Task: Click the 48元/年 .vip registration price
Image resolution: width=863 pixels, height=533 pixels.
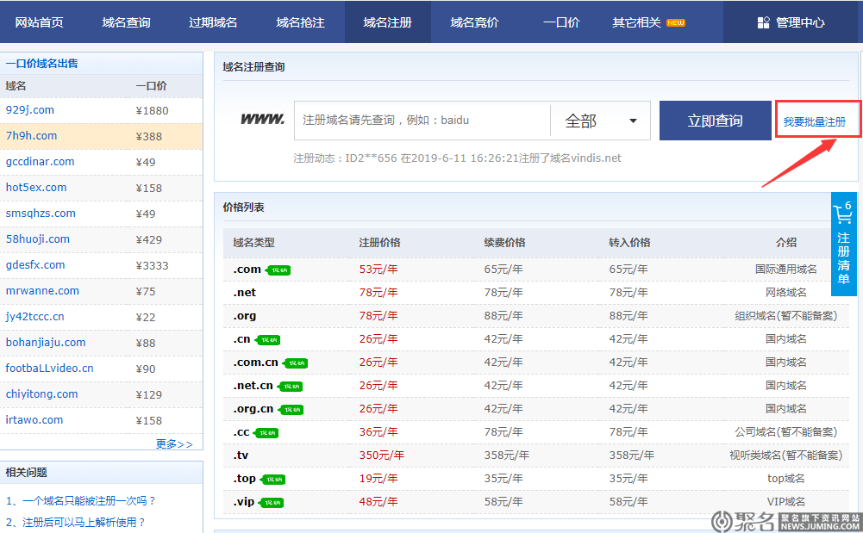Action: [x=378, y=502]
